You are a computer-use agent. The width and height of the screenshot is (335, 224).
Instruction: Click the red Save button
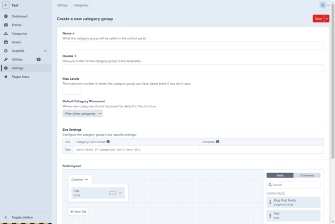click(318, 18)
